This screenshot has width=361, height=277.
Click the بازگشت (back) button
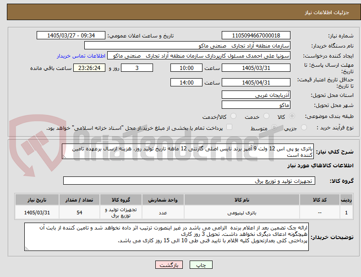coord(169,265)
